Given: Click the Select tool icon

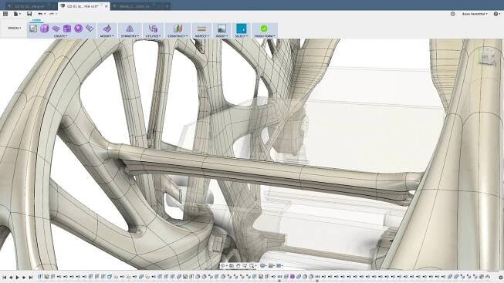Looking at the screenshot, I should (x=241, y=29).
